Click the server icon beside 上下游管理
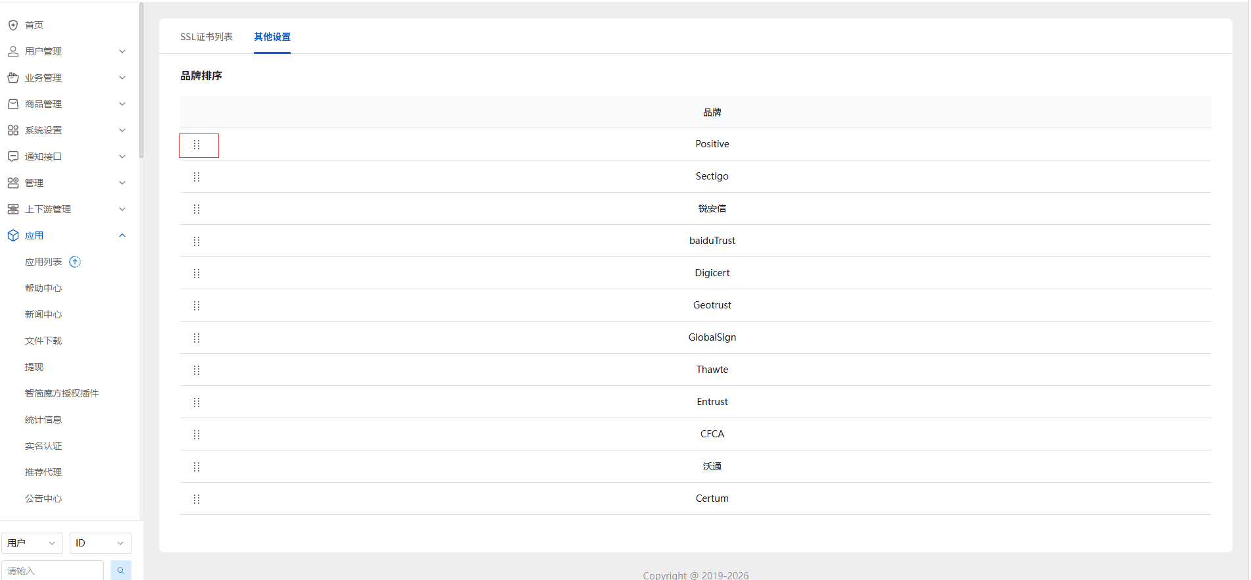 (13, 209)
